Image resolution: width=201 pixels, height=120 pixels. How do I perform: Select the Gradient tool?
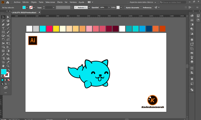8,51
